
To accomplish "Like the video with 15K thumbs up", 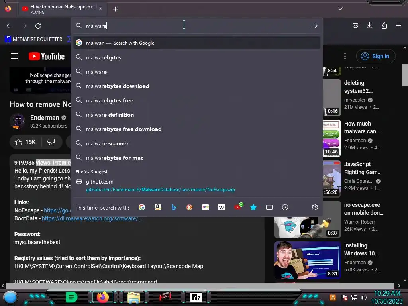I will pos(25,142).
